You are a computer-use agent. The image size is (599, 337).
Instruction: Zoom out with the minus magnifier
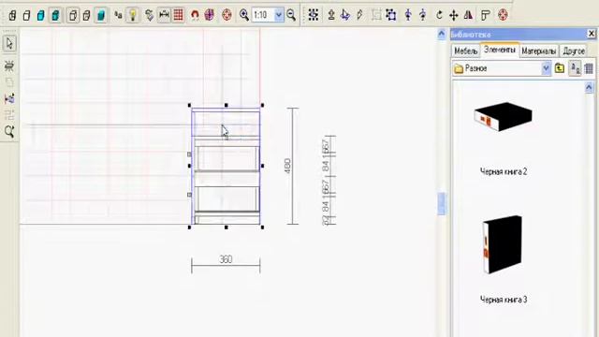pyautogui.click(x=291, y=15)
